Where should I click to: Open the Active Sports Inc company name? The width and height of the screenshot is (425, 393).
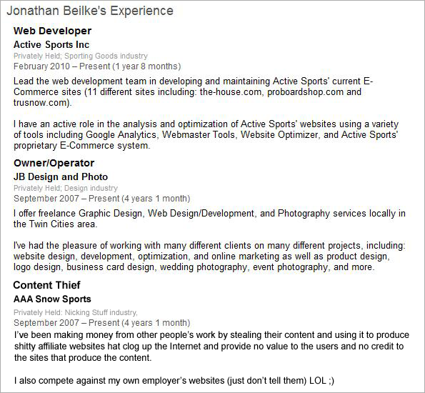[x=51, y=44]
